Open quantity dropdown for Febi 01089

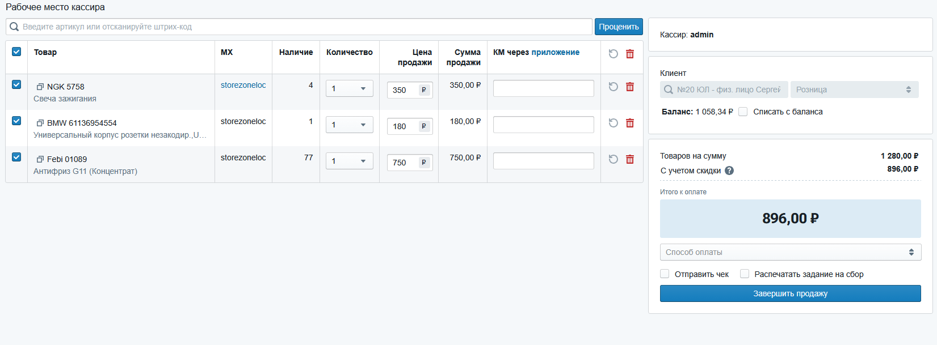pyautogui.click(x=350, y=161)
